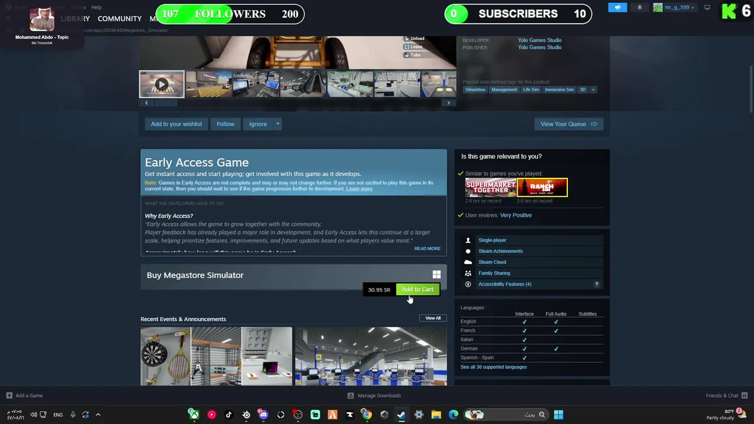Open Xbox app in the taskbar

pos(193,415)
